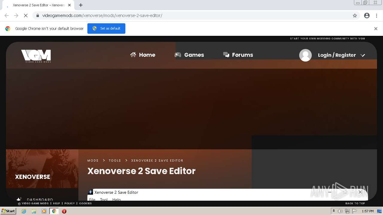Open the Chrome three-dot menu

[x=377, y=16]
